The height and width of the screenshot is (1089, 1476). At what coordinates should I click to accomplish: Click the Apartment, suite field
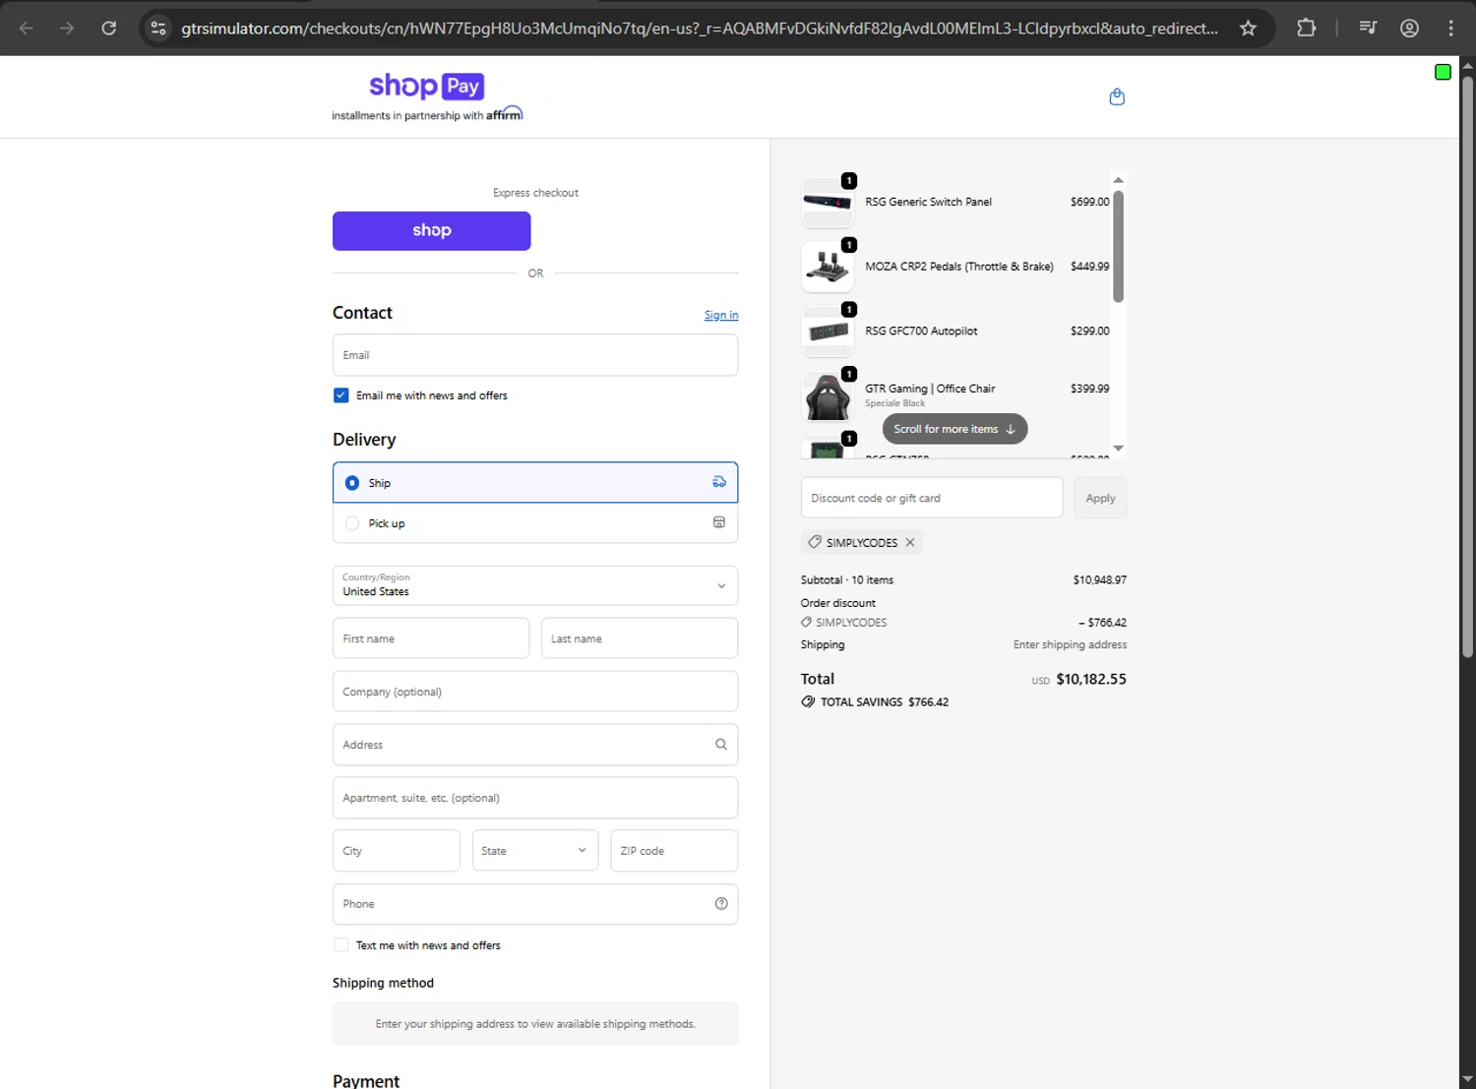[x=535, y=798]
